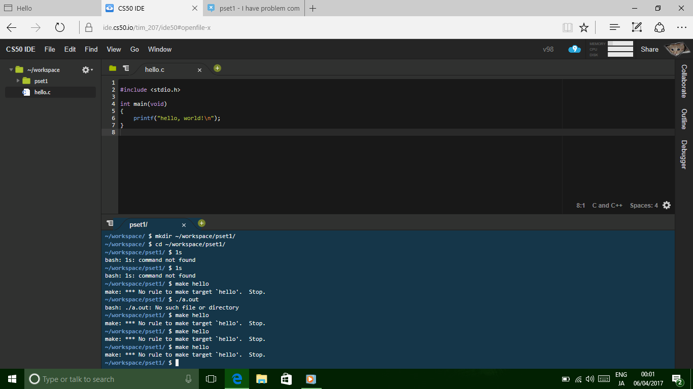Click the CS50 IDE menu label
Image resolution: width=693 pixels, height=389 pixels.
(x=21, y=49)
